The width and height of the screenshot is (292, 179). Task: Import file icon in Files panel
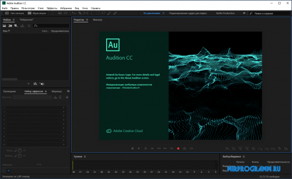tap(10, 26)
